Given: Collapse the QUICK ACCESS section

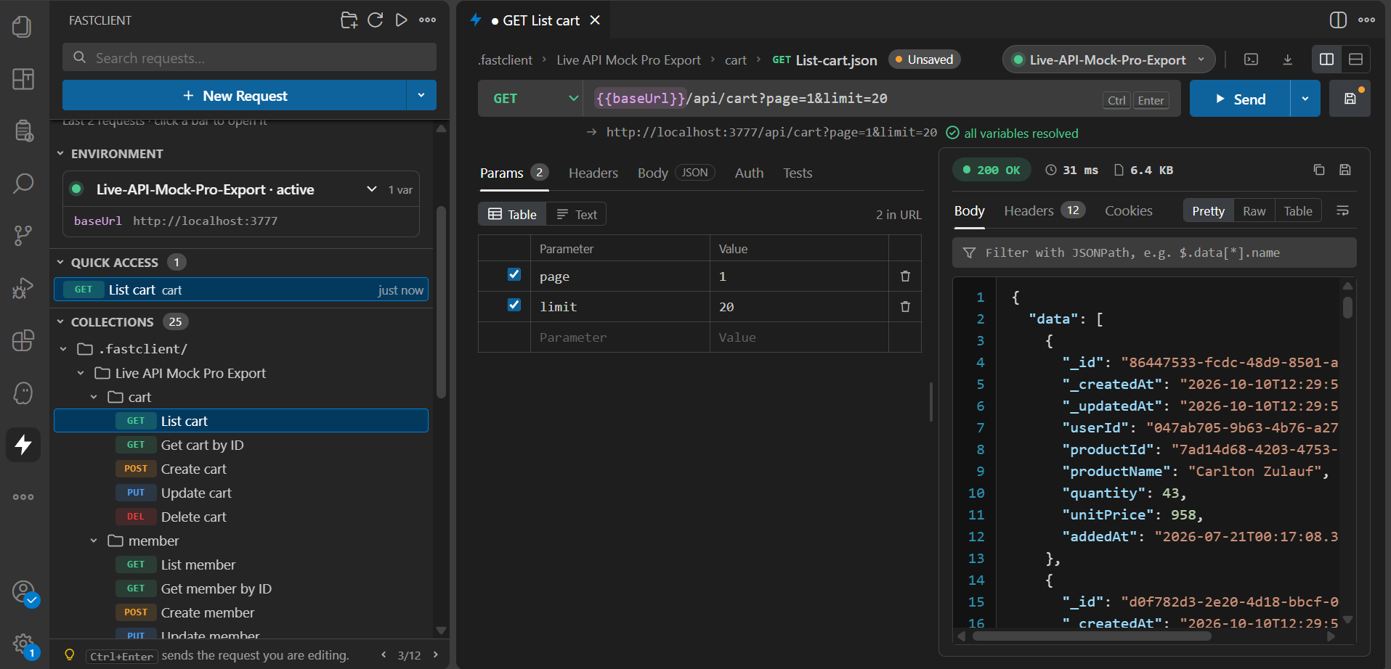Looking at the screenshot, I should (x=60, y=262).
